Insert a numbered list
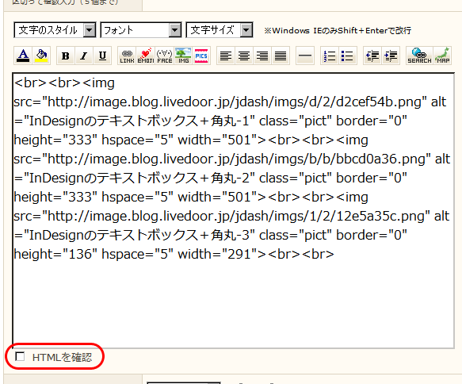This screenshot has height=384, width=462. click(x=330, y=56)
